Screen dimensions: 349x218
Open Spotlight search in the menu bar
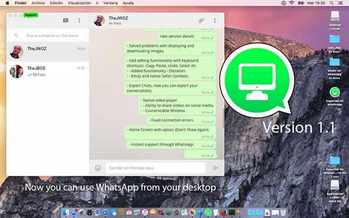click(x=332, y=3)
